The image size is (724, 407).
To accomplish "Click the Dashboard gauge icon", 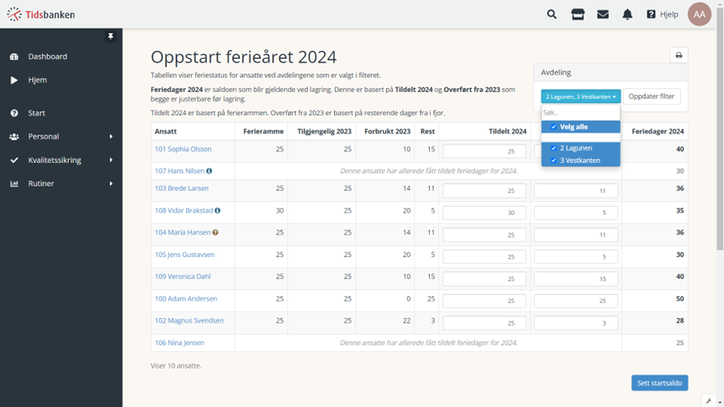I will coord(15,57).
